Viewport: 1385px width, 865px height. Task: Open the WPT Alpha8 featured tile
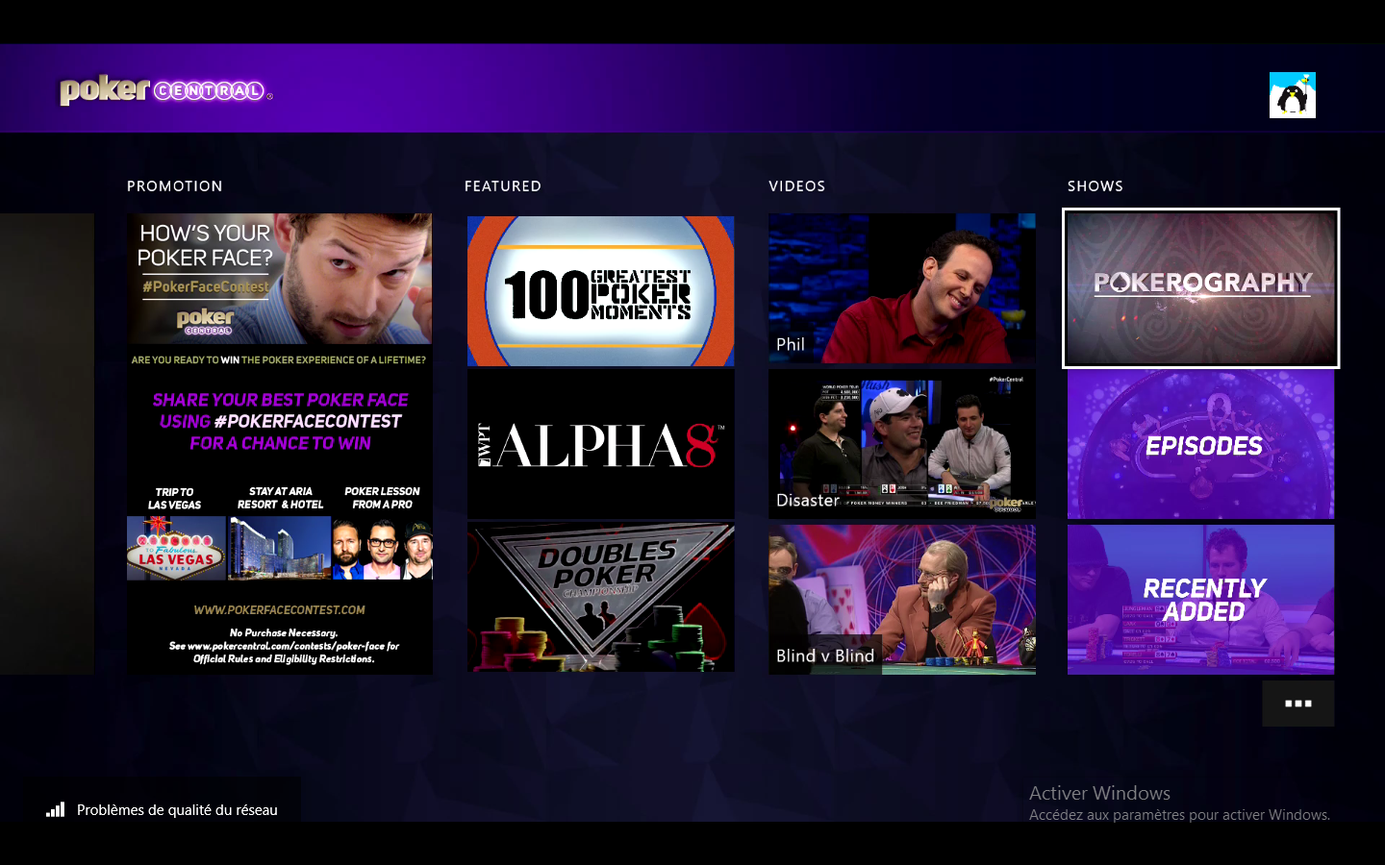tap(600, 445)
